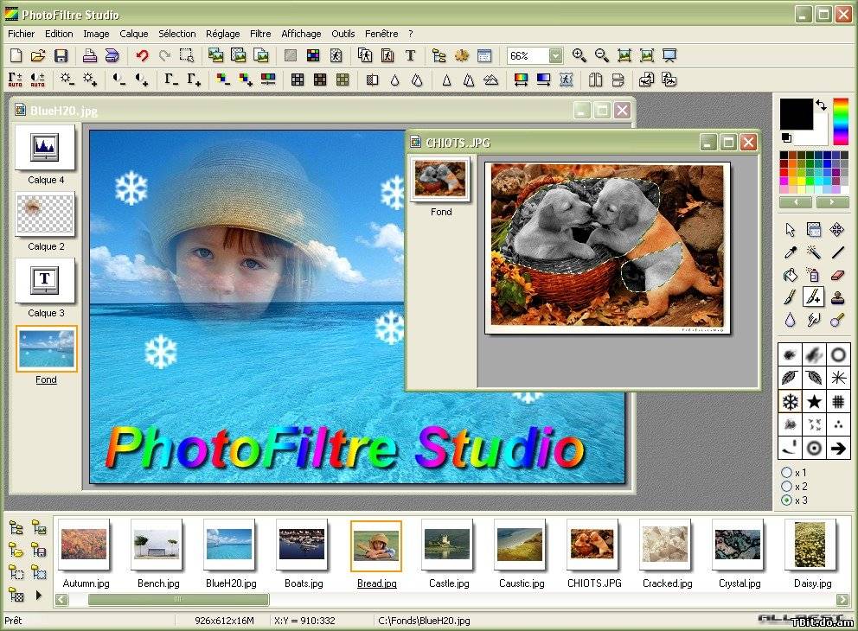Click the Open file folder icon

click(38, 55)
